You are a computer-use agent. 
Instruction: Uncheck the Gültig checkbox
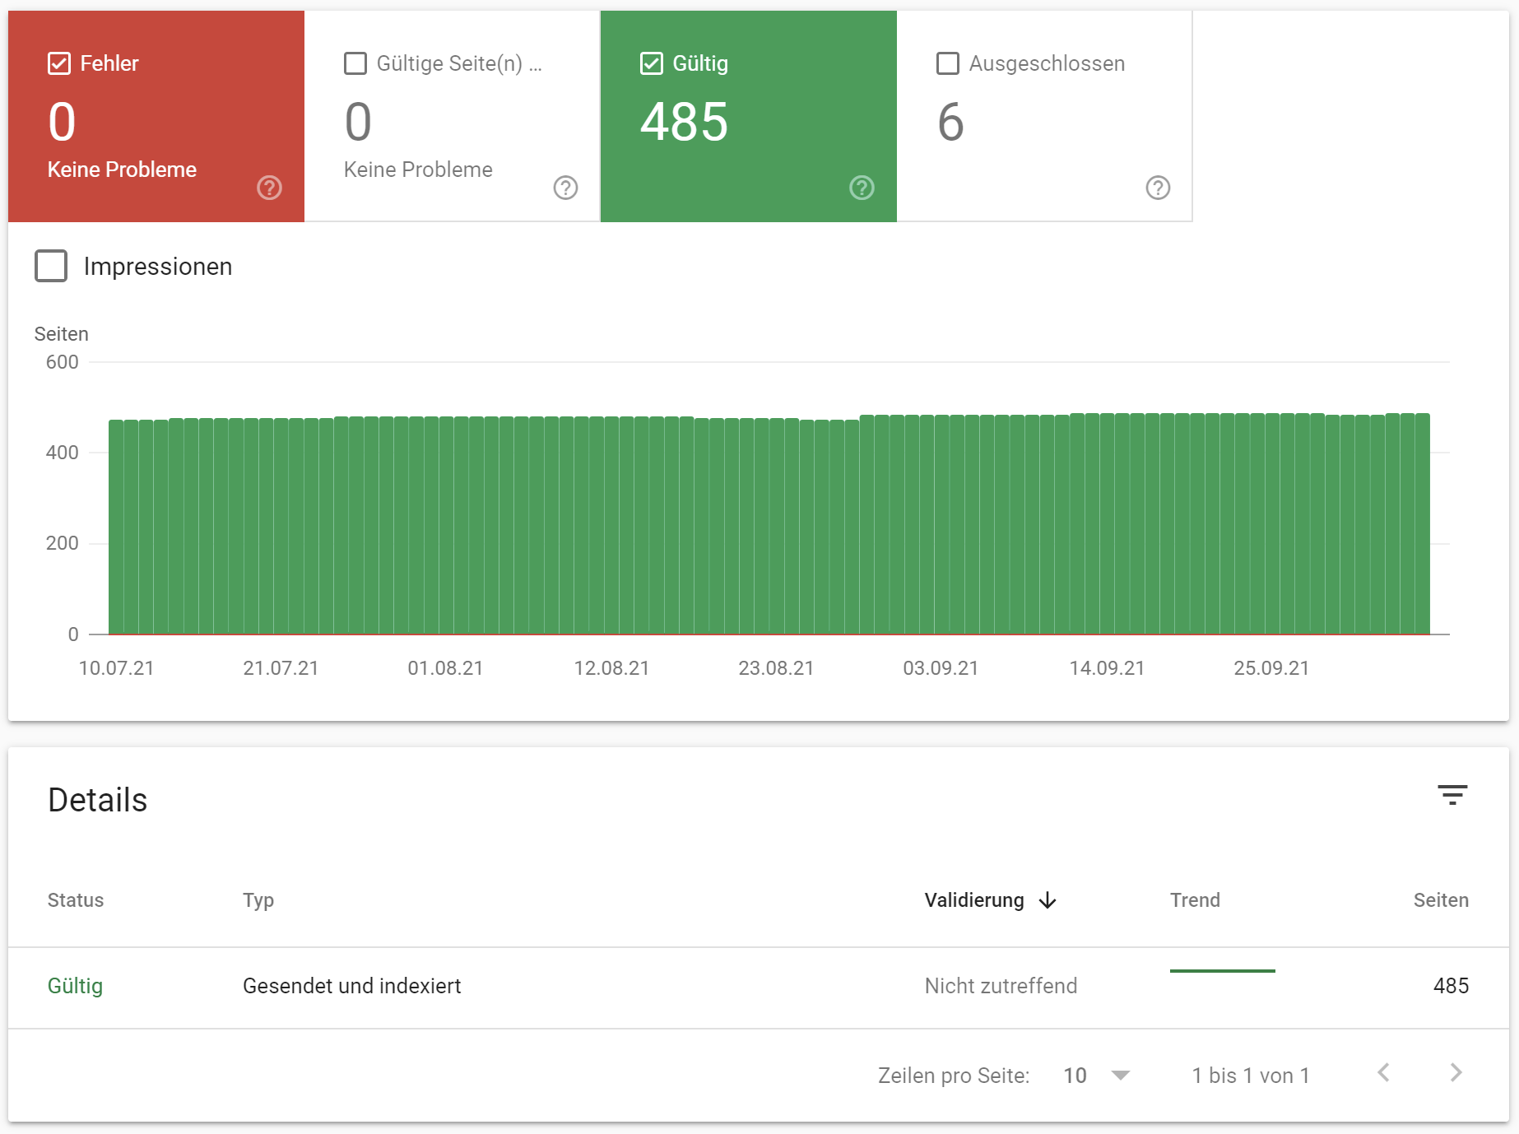[x=651, y=63]
